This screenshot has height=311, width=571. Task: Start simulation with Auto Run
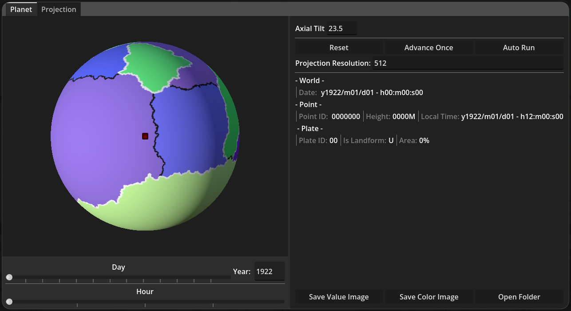click(519, 48)
